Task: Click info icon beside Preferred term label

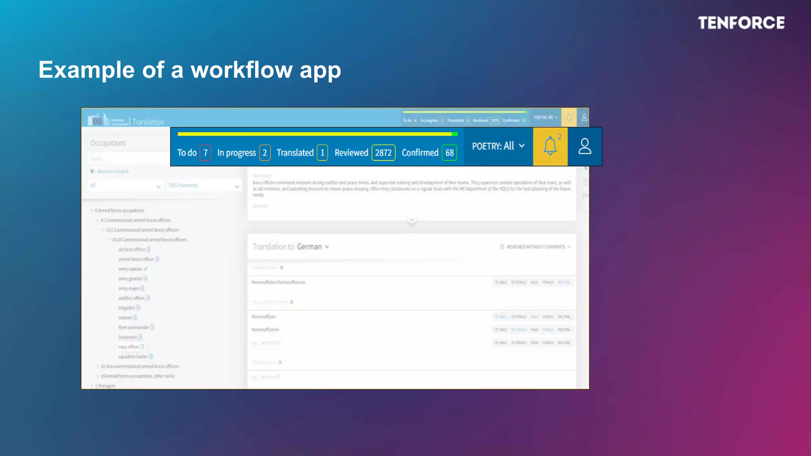Action: click(282, 268)
